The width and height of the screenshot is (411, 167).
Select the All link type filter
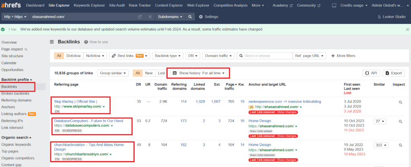tap(59, 56)
